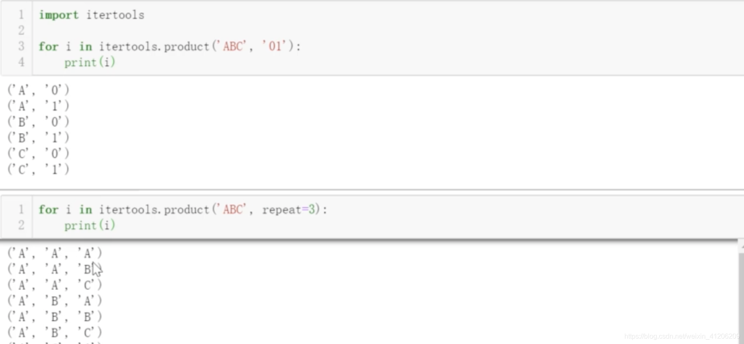Select output line ('C', '0')
Image resolution: width=744 pixels, height=344 pixels.
(38, 153)
